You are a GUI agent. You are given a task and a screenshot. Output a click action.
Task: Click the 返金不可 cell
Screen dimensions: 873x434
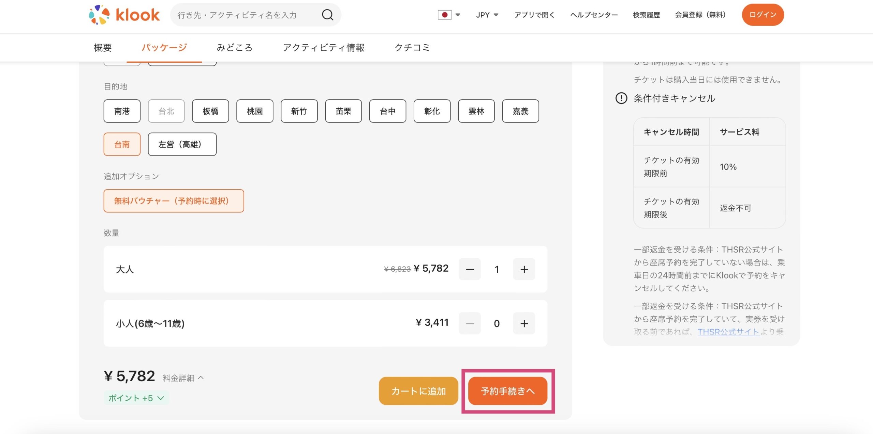pyautogui.click(x=748, y=208)
